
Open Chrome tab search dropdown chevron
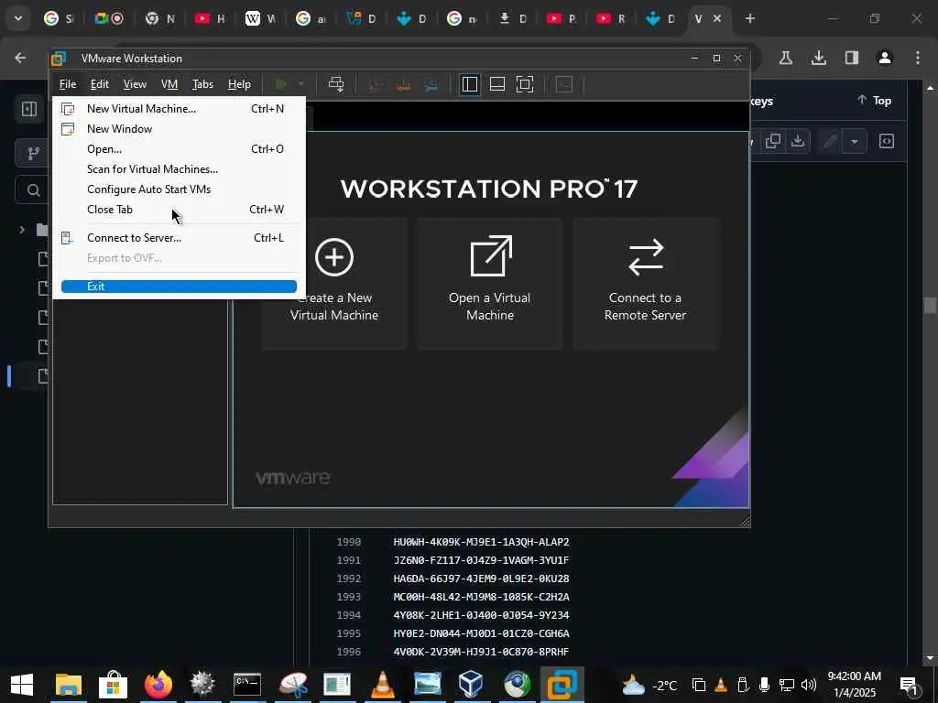tap(18, 18)
